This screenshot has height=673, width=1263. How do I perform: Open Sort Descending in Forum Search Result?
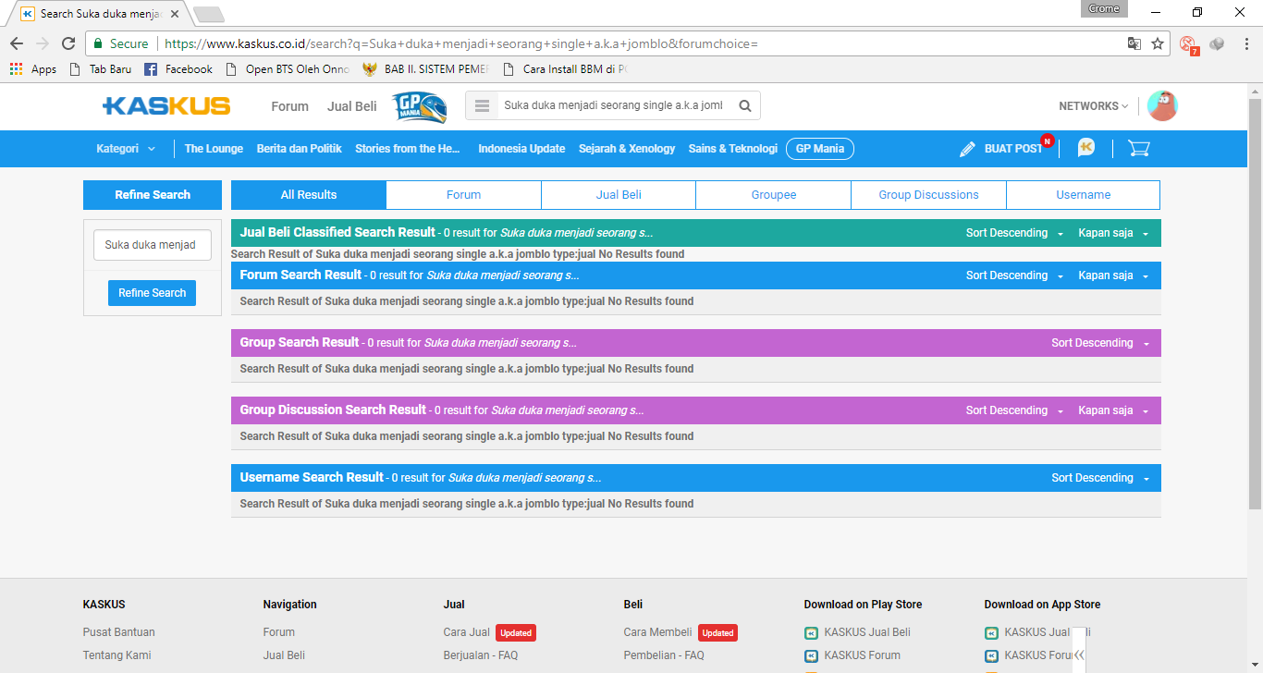click(1014, 275)
